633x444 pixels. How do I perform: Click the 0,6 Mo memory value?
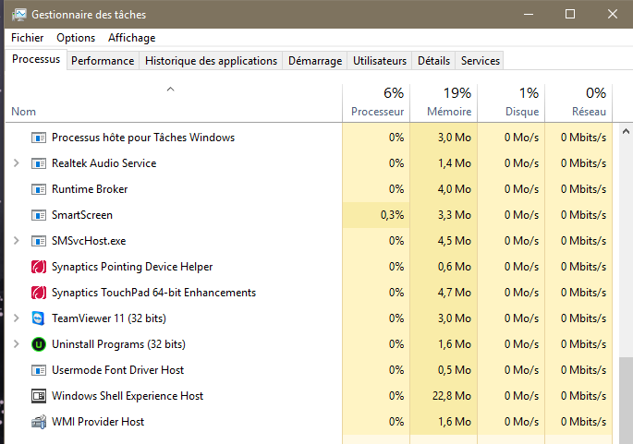[x=454, y=267]
